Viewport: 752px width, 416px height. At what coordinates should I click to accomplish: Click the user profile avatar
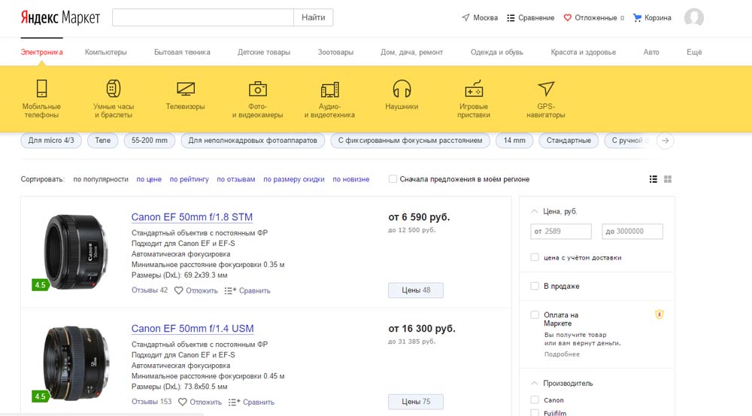[694, 18]
